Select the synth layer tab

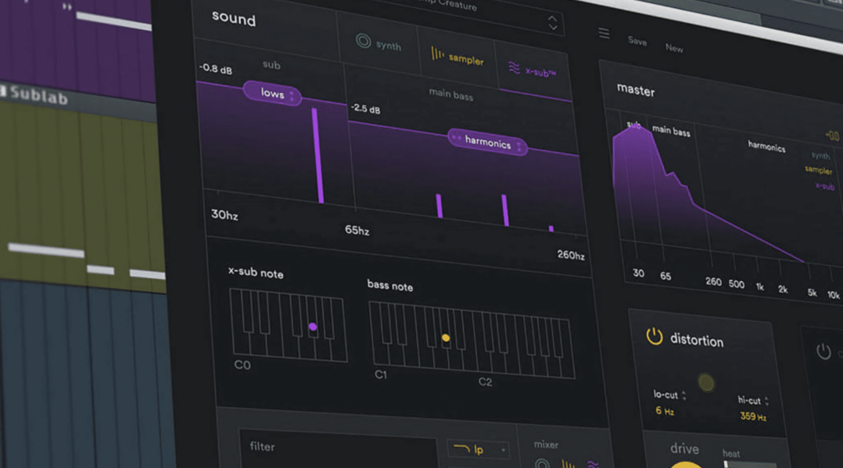[x=379, y=44]
